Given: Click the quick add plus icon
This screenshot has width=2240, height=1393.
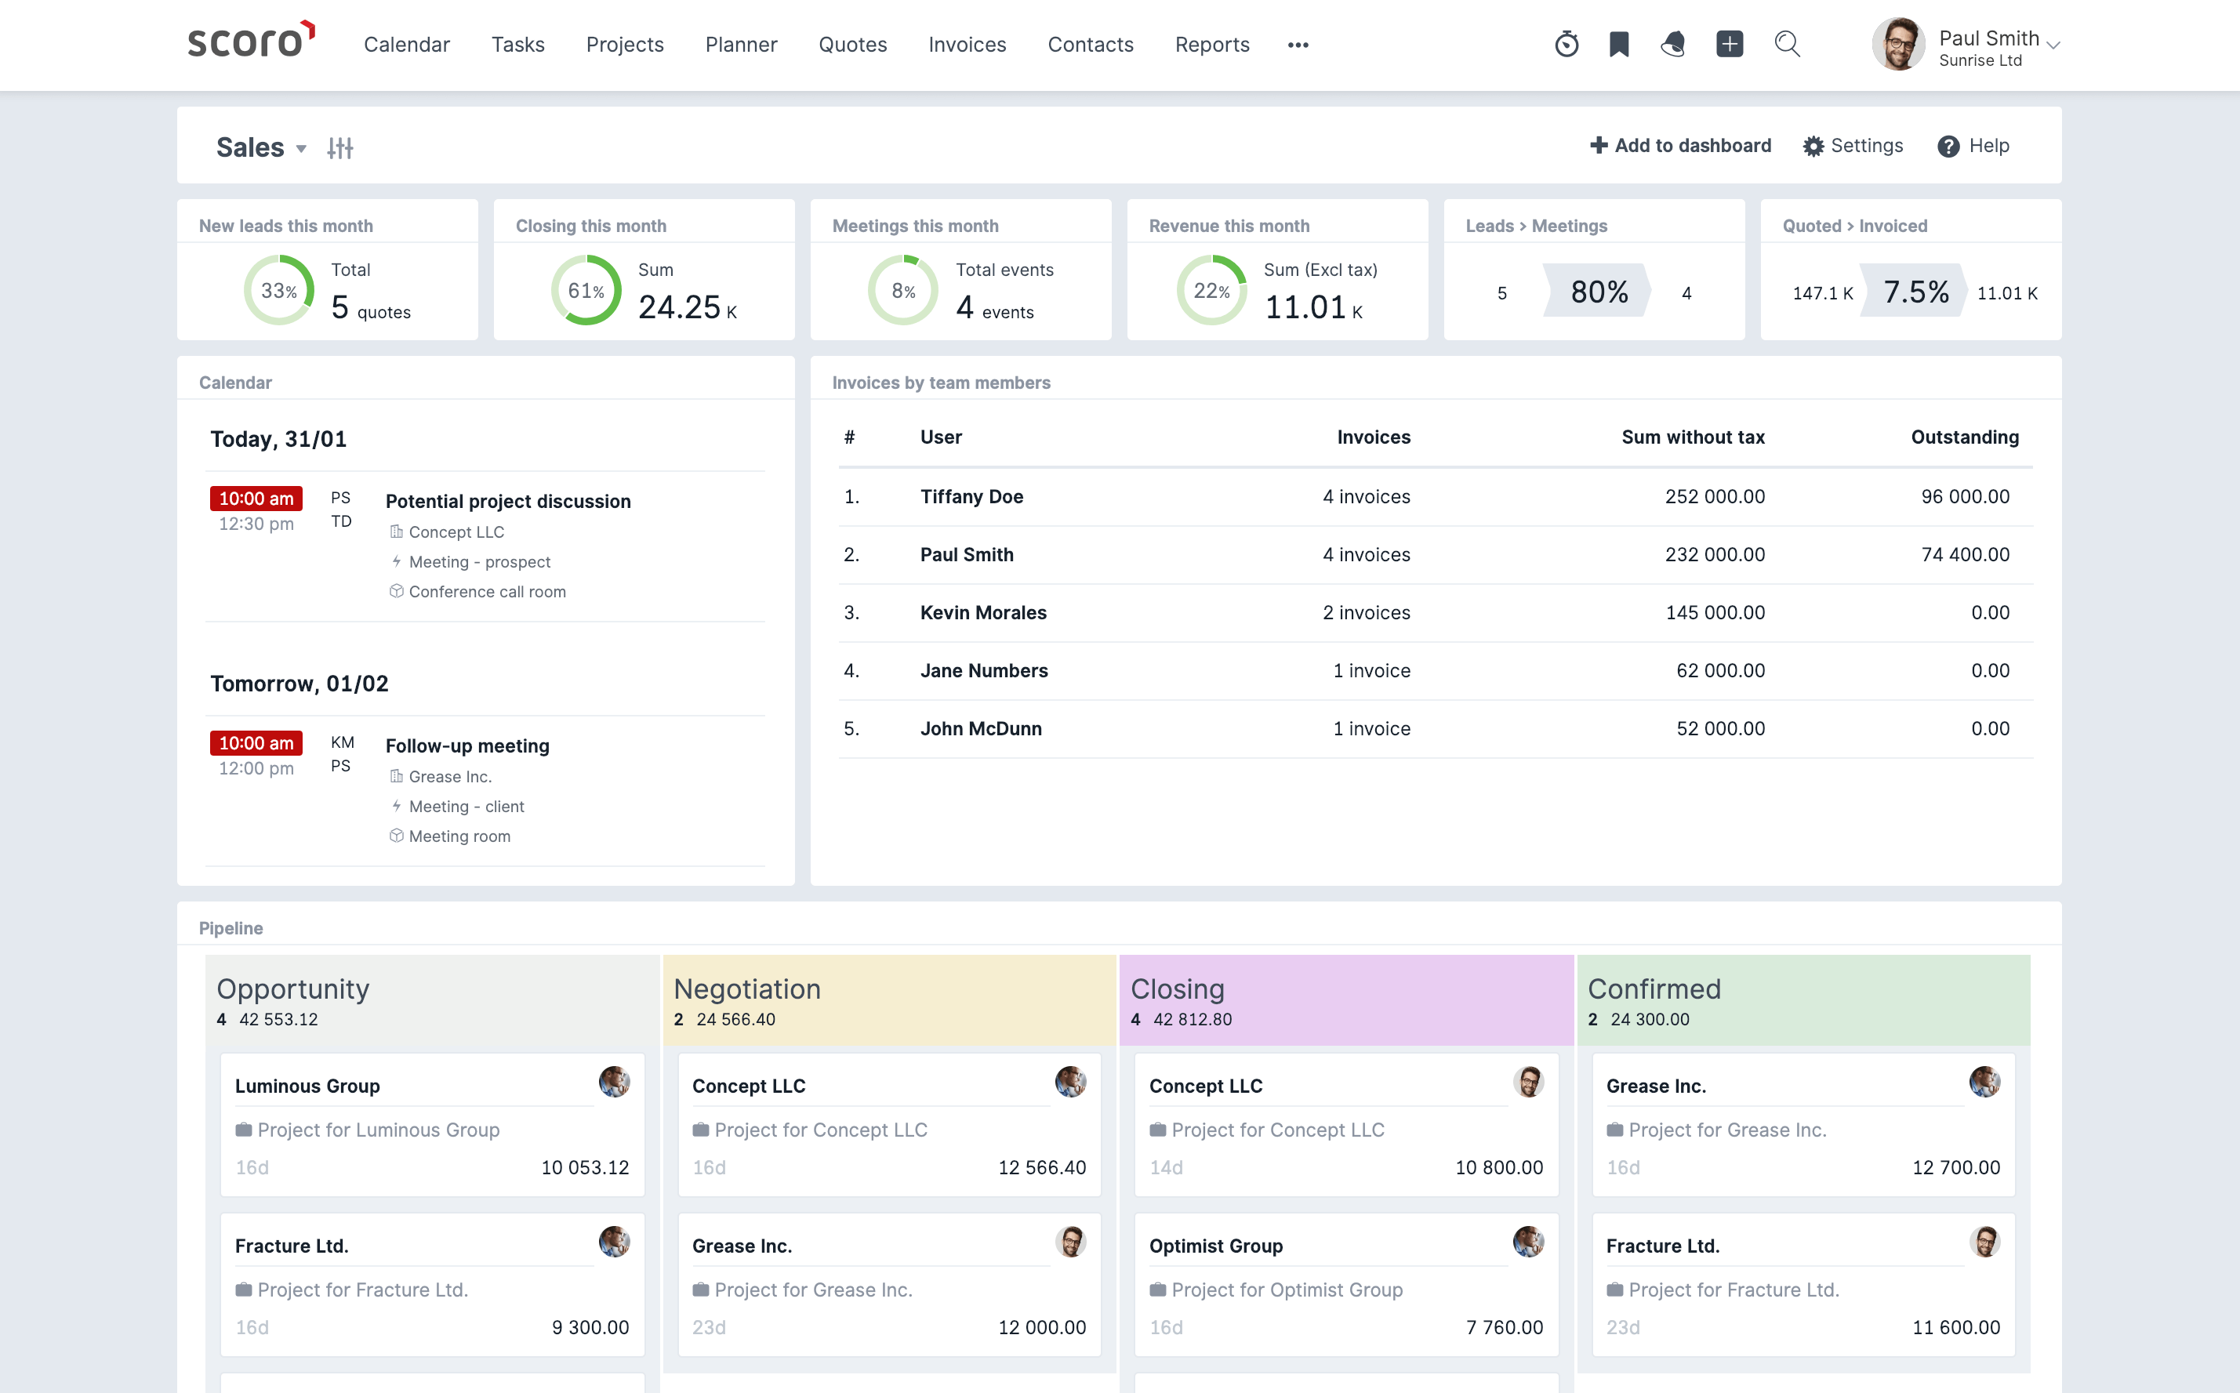Looking at the screenshot, I should 1730,44.
